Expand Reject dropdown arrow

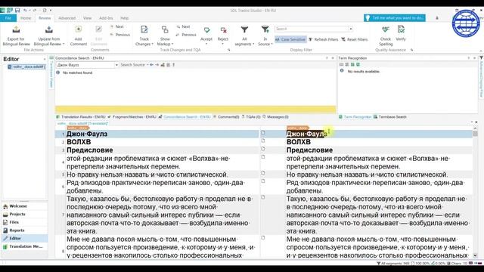tap(222, 44)
